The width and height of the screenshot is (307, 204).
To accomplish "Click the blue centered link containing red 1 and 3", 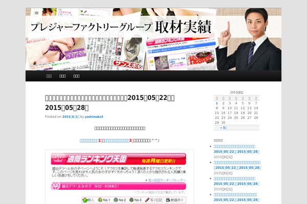I will click(107, 141).
